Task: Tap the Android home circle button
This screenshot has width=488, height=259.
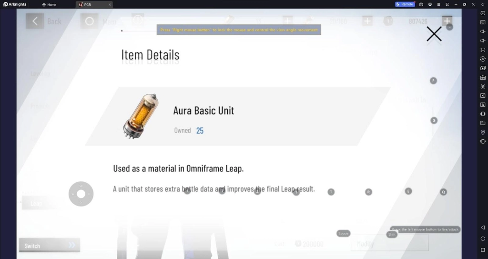Action: click(483, 239)
